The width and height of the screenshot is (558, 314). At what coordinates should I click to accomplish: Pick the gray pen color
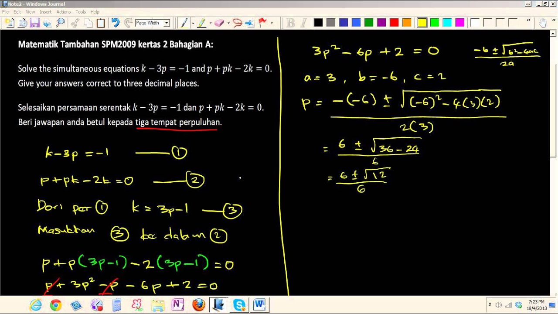331,23
